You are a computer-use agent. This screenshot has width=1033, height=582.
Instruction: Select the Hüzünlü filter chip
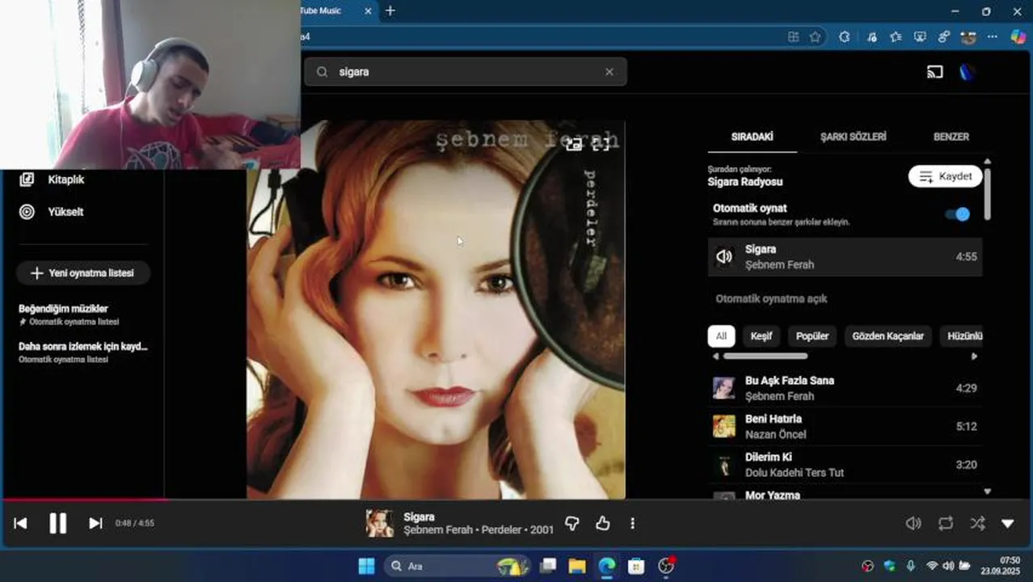coord(961,336)
